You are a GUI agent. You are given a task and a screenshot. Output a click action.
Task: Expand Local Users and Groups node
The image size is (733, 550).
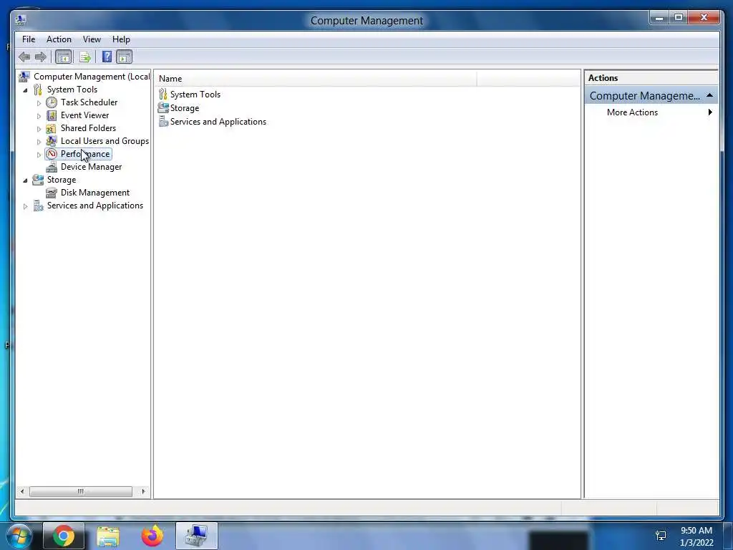pos(39,141)
